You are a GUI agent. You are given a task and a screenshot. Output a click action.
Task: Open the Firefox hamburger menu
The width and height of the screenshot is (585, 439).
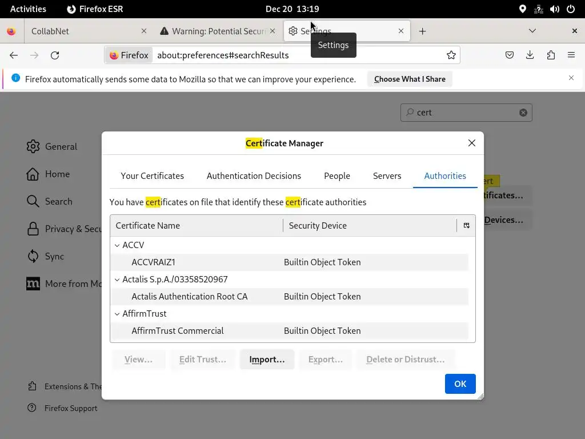pyautogui.click(x=571, y=55)
